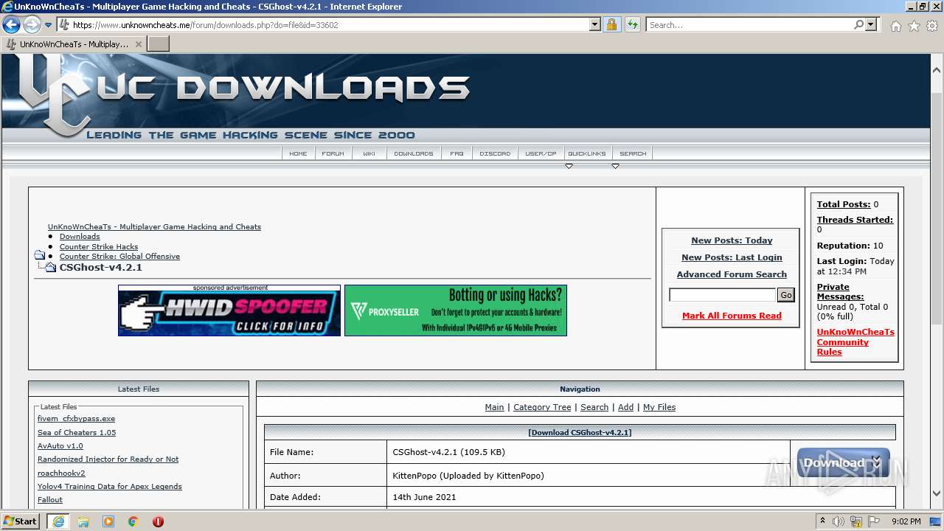Open UnKnoWnCheaTs Community Rules link

coord(855,342)
